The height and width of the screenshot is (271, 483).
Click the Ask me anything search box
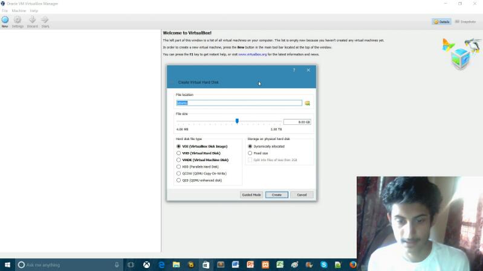70,265
